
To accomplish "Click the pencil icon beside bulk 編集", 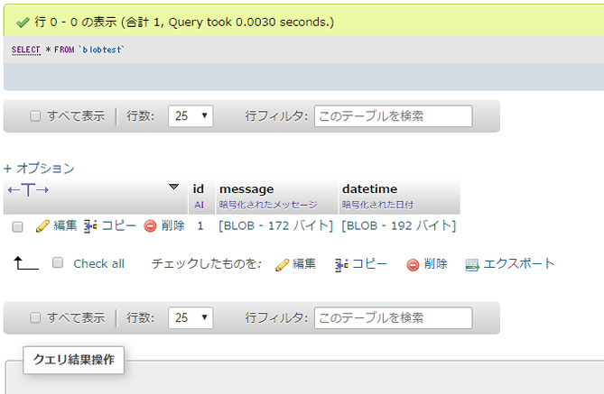I will point(283,265).
